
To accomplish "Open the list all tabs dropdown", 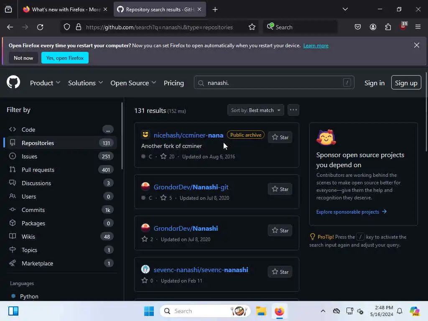I will [345, 9].
